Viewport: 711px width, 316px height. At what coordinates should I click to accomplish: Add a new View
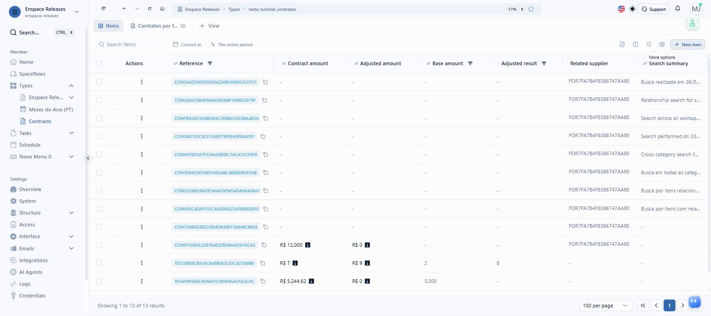[209, 26]
